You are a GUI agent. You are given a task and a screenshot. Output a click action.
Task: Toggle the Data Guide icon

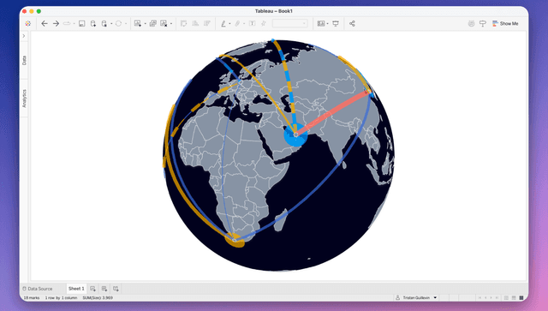coord(483,23)
